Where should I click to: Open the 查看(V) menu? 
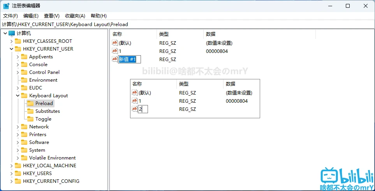[52, 16]
